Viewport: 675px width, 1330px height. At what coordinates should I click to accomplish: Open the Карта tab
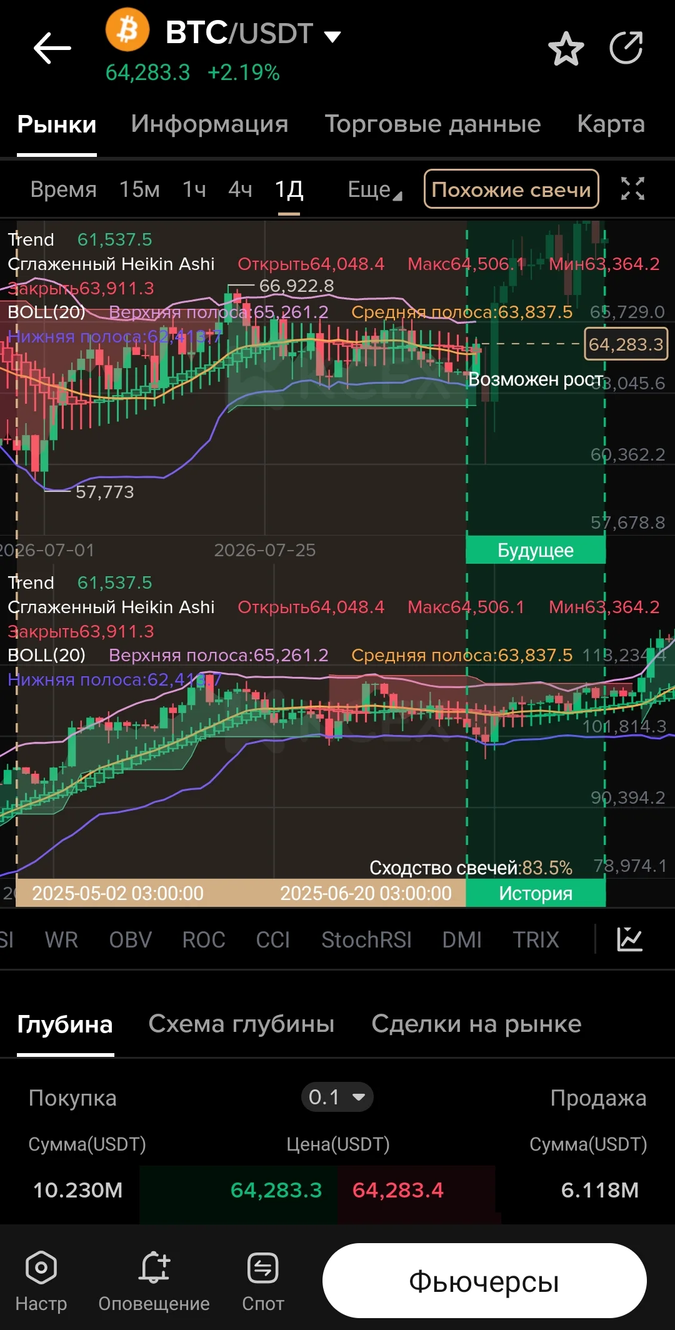[x=611, y=124]
